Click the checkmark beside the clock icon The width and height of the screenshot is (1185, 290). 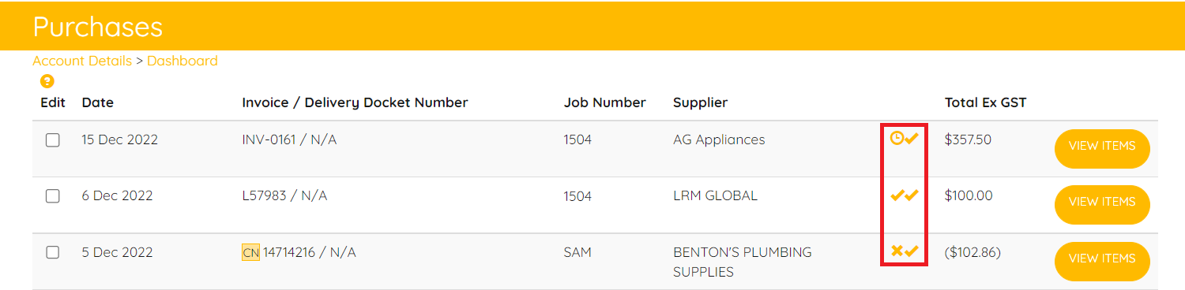click(x=912, y=139)
